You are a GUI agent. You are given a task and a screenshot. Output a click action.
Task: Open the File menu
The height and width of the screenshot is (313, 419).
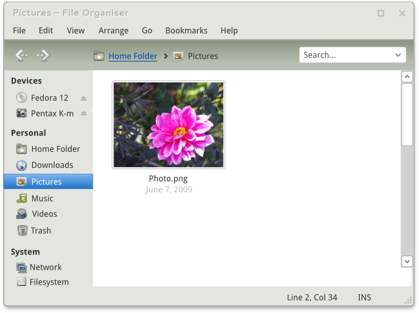tap(19, 31)
